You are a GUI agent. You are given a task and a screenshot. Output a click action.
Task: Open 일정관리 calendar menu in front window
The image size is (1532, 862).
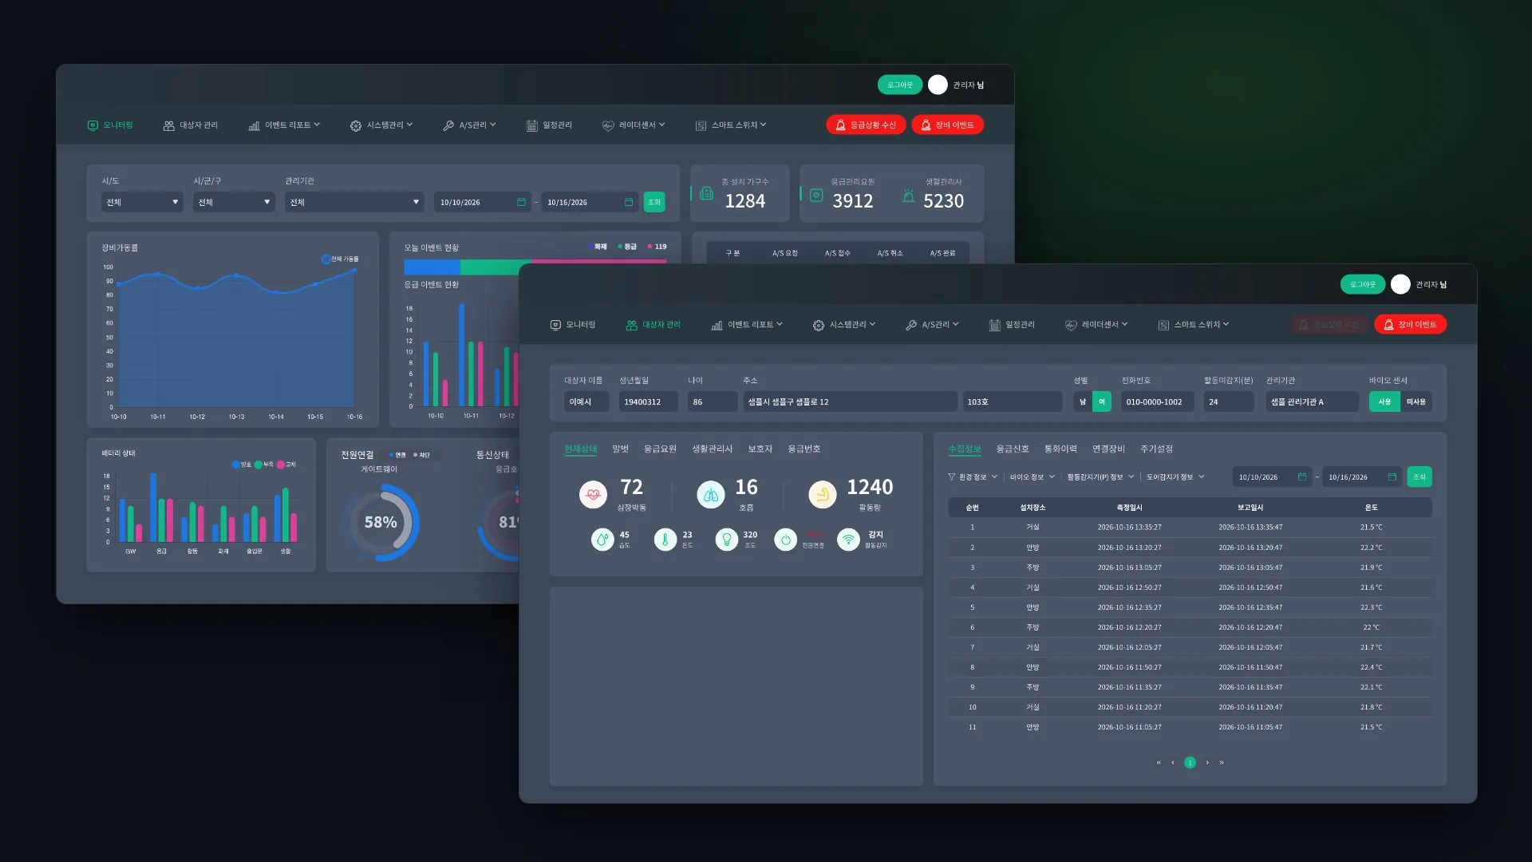pyautogui.click(x=1012, y=325)
